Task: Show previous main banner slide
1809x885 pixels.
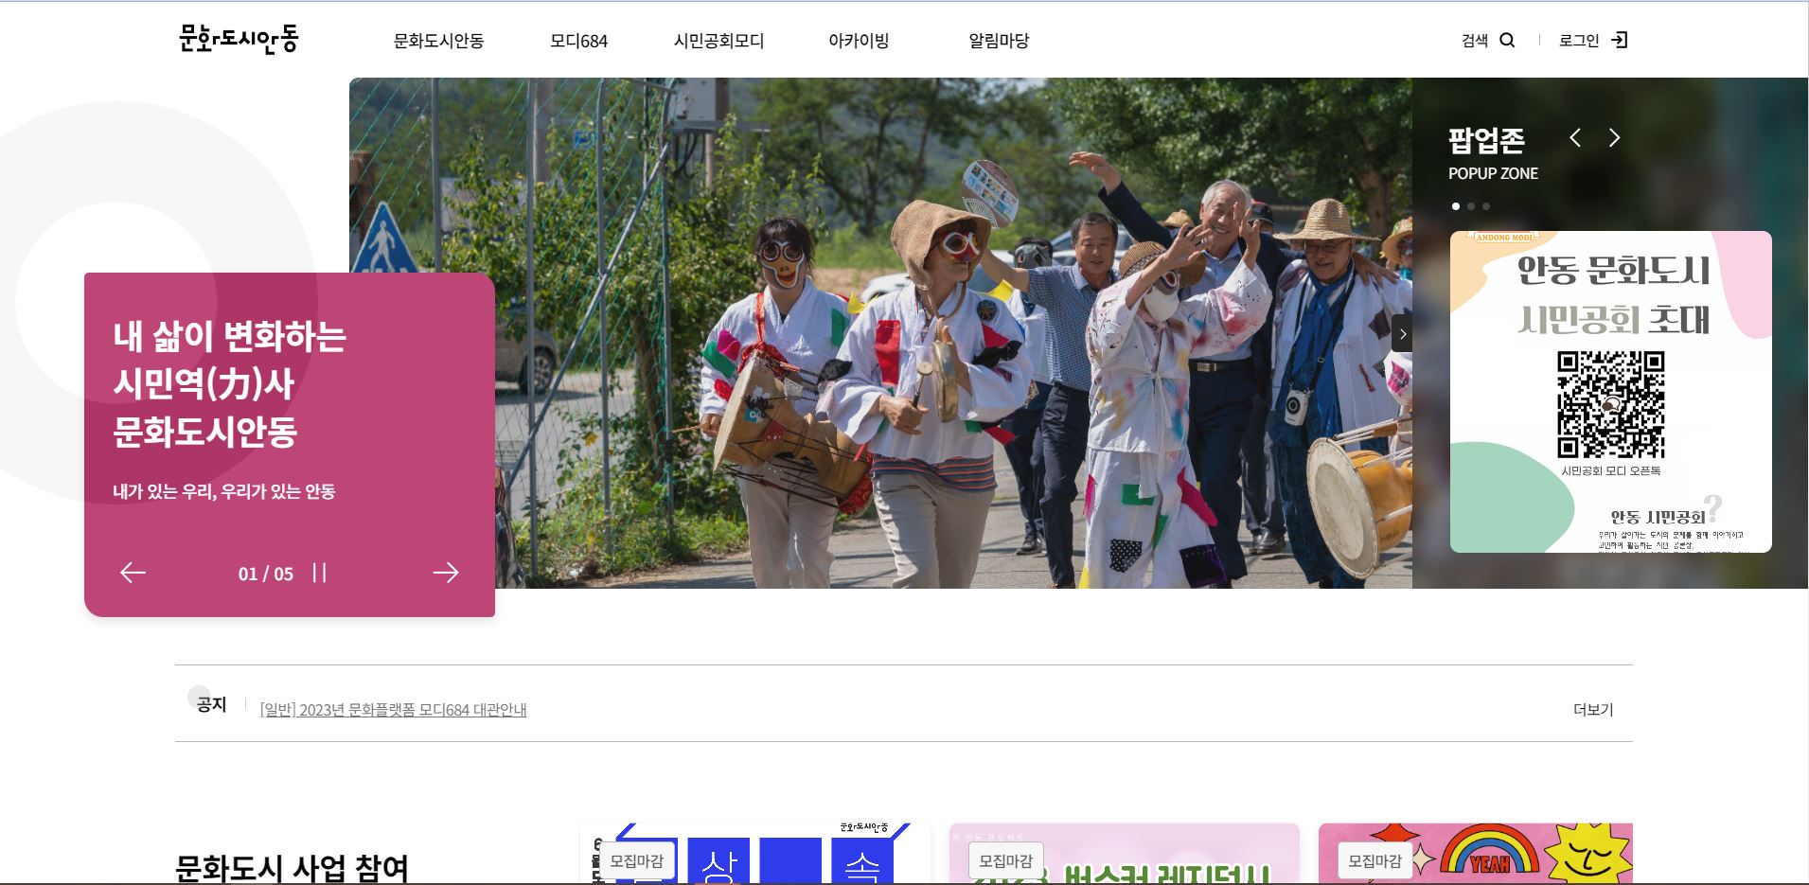Action: pos(133,573)
